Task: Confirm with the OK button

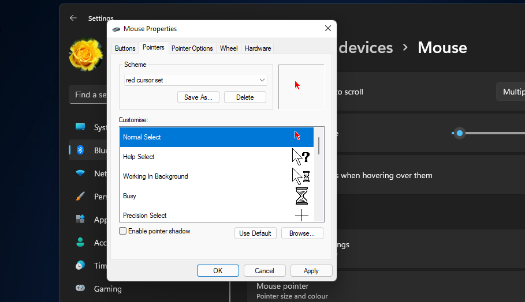Action: point(218,271)
